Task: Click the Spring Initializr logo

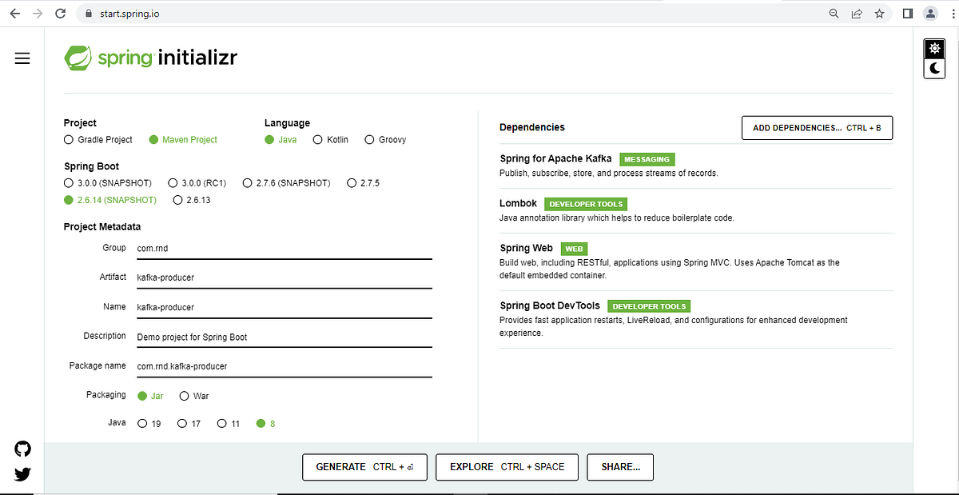Action: click(150, 57)
